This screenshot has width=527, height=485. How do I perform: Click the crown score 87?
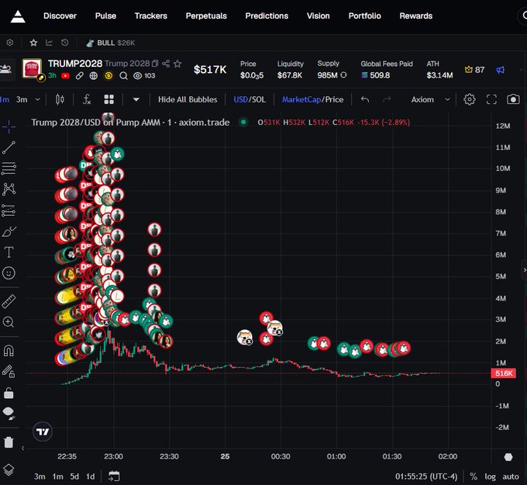point(474,70)
